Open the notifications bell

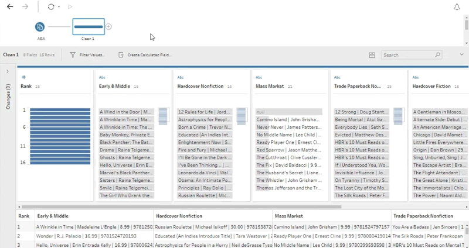point(457,7)
